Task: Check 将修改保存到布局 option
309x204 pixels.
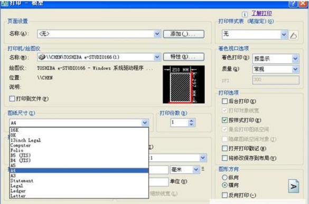Action: pos(224,158)
